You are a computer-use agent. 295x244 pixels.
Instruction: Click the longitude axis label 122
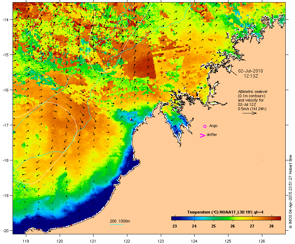point(127,241)
